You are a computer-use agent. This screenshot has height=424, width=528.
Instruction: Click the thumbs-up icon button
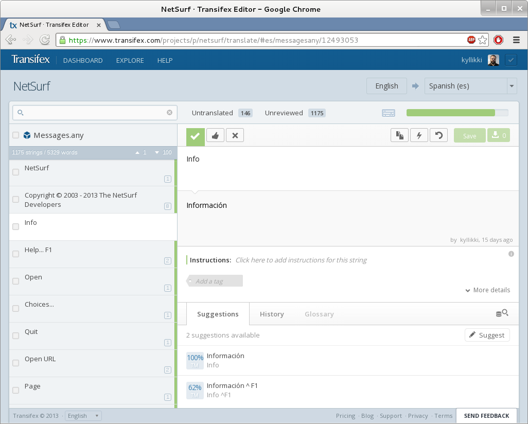click(215, 135)
